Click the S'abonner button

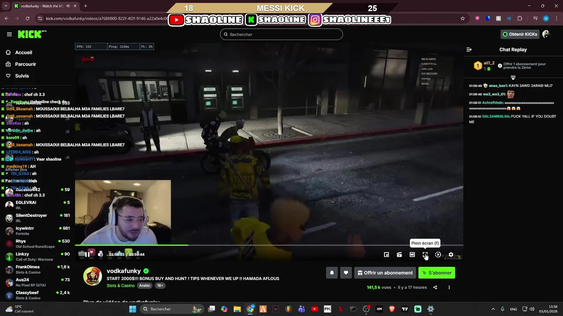click(x=437, y=273)
